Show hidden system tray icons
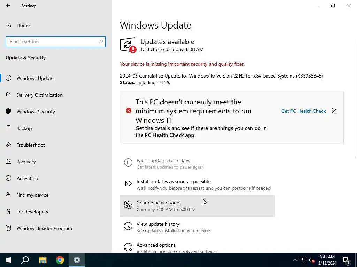 (295, 260)
